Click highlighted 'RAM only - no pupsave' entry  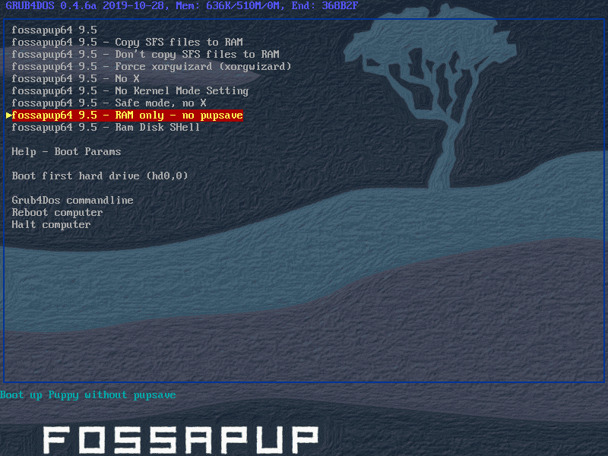tap(127, 116)
